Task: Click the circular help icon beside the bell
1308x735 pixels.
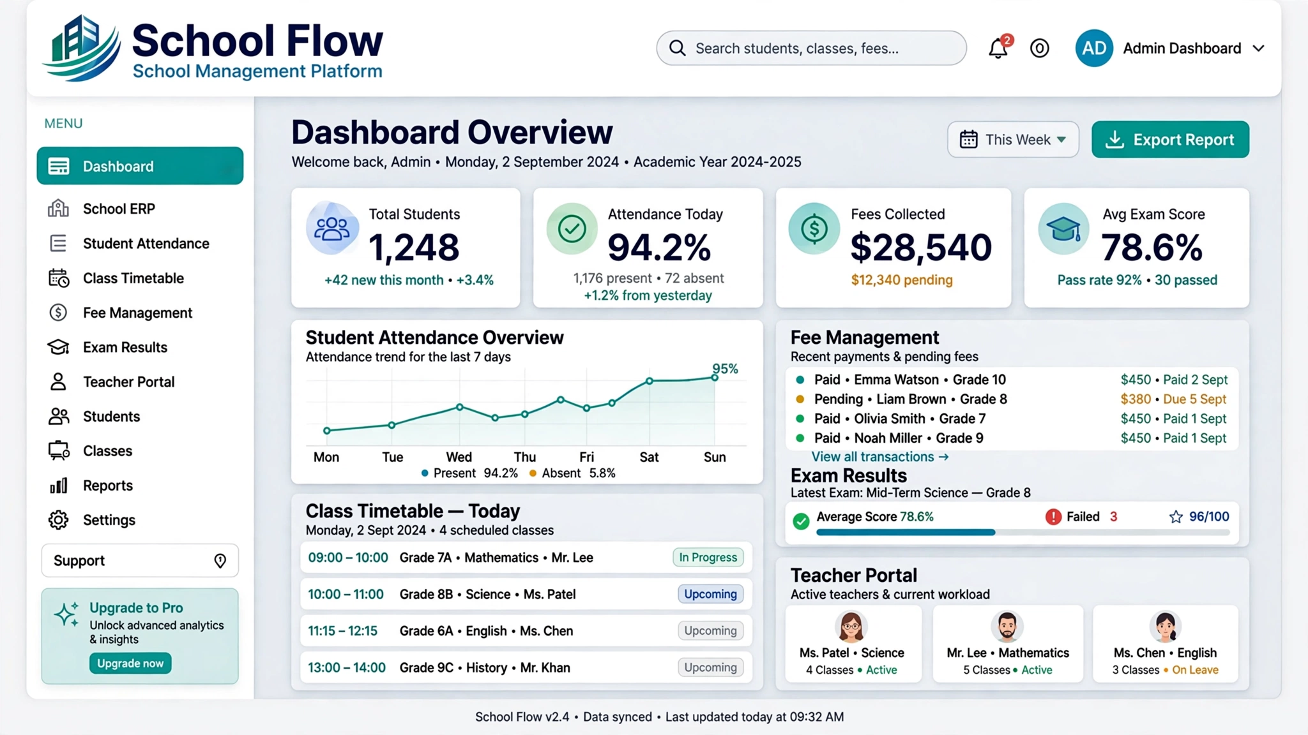Action: click(1039, 48)
